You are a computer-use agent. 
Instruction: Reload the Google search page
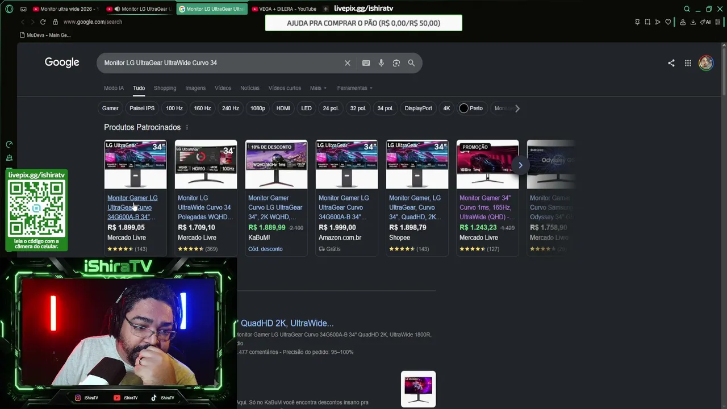43,22
